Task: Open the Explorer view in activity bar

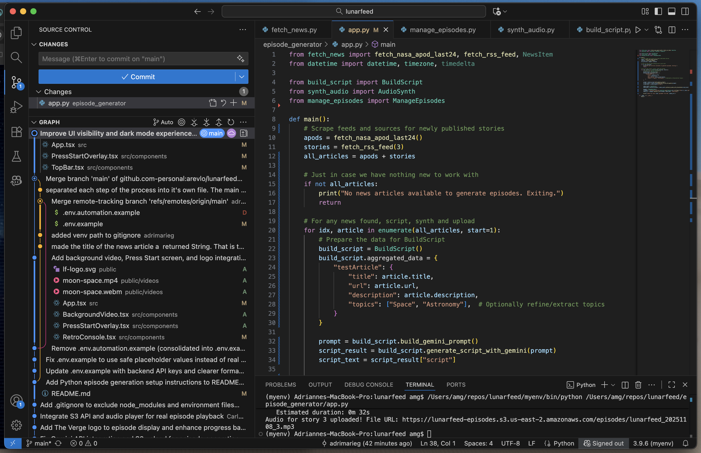Action: click(16, 33)
